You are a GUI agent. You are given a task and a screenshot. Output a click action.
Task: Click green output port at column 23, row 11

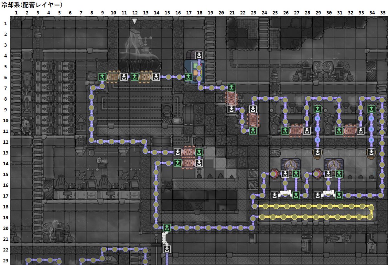pos(253,131)
